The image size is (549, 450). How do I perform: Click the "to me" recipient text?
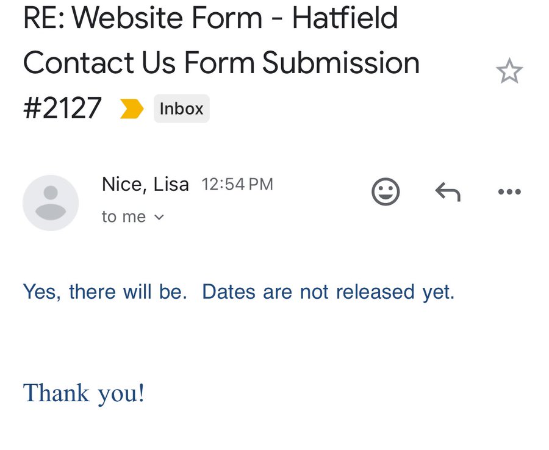click(124, 217)
